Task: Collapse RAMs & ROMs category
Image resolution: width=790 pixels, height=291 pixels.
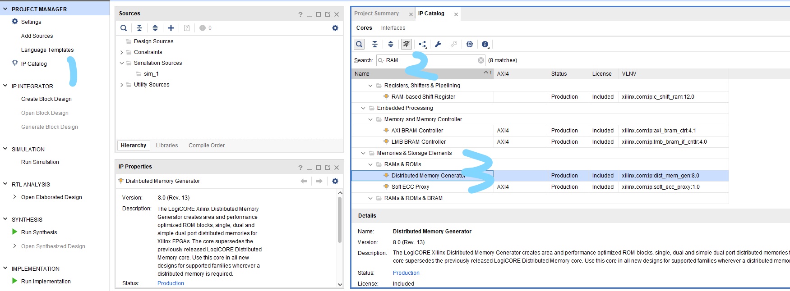Action: pyautogui.click(x=370, y=164)
